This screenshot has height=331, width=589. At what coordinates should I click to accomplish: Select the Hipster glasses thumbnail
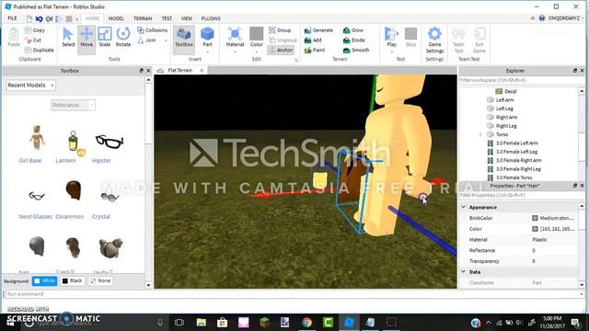coord(110,141)
